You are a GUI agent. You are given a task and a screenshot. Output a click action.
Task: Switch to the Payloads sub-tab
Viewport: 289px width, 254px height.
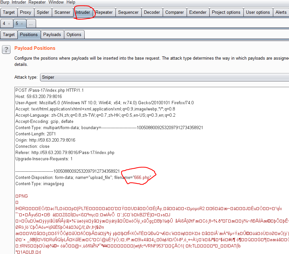(52, 35)
